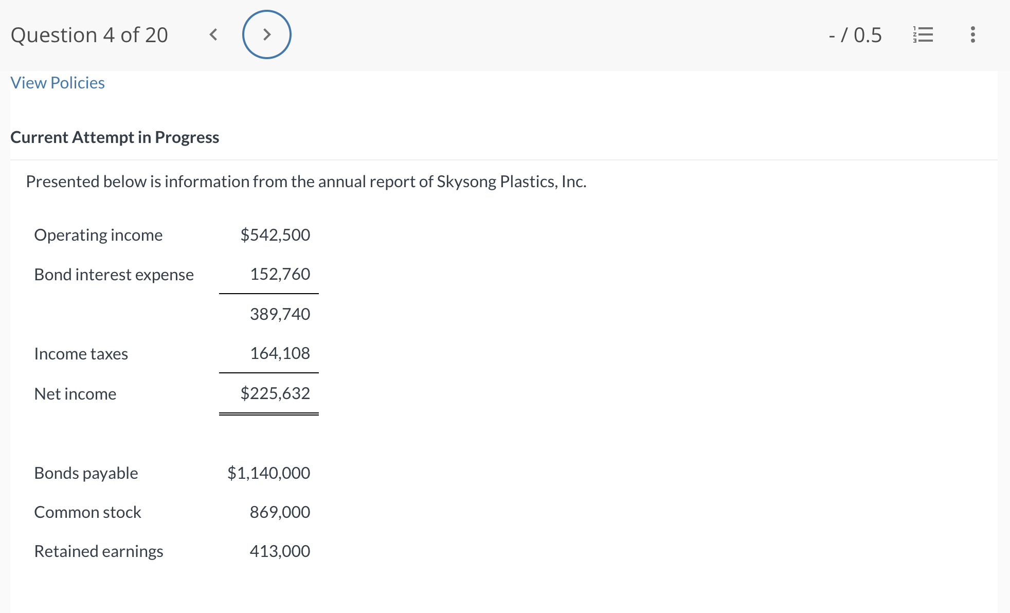Click the circled next question arrow
Image resolution: width=1010 pixels, height=613 pixels.
(266, 34)
